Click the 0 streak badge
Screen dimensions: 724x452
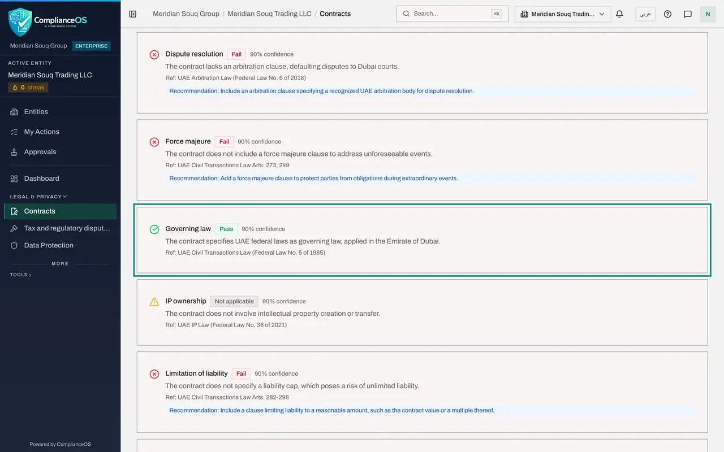(x=28, y=88)
